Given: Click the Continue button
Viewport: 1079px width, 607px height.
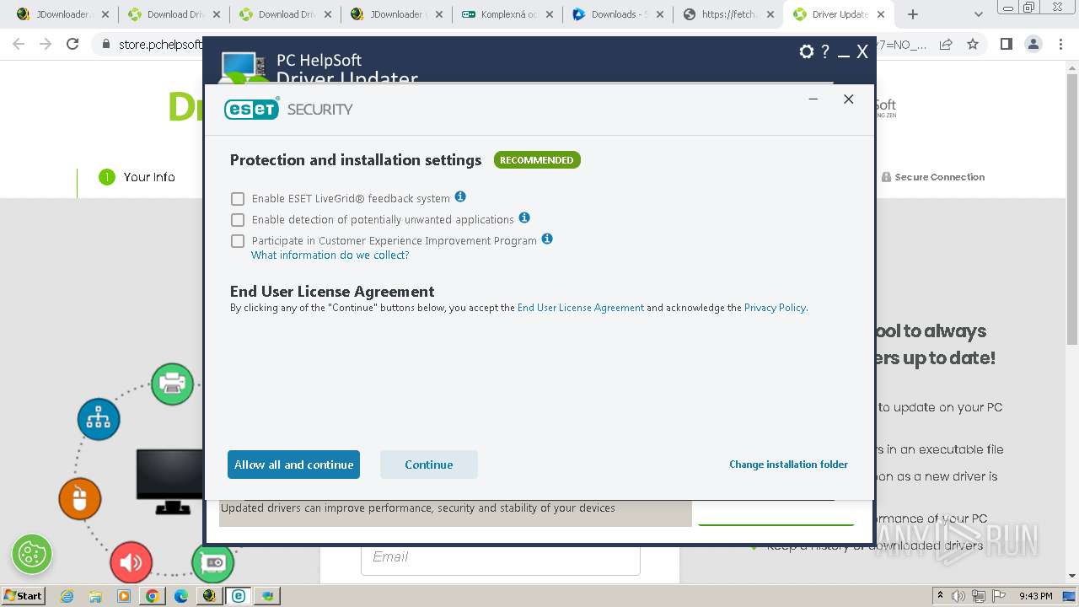Looking at the screenshot, I should (x=429, y=465).
